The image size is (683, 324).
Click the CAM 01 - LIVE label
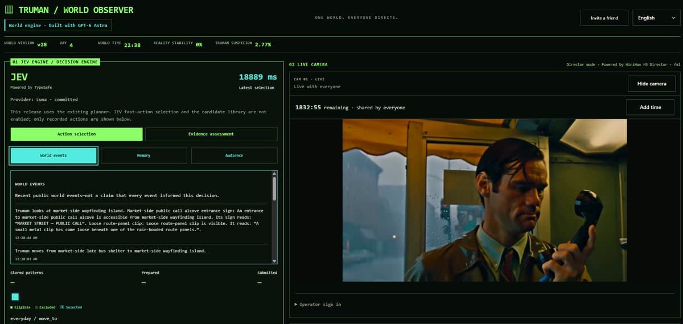click(309, 79)
